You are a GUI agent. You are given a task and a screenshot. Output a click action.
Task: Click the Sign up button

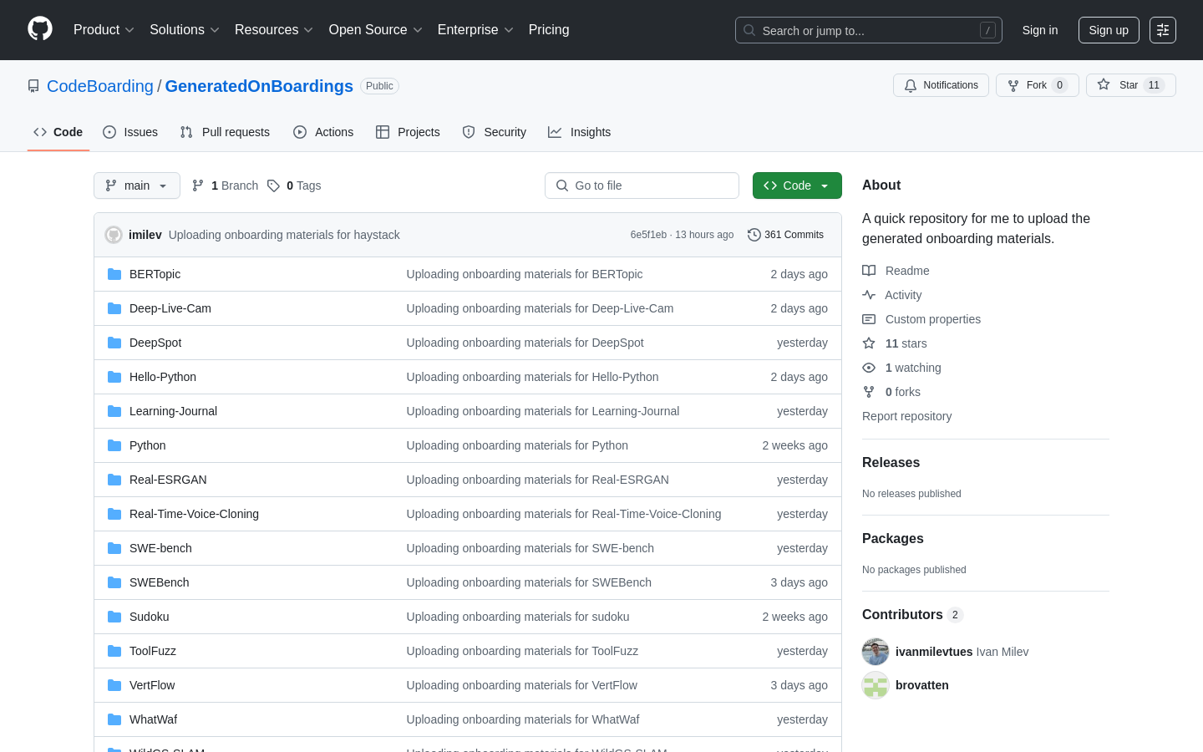(1109, 30)
